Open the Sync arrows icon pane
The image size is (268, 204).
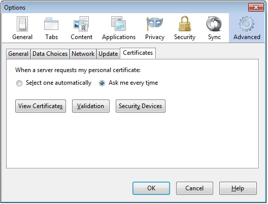pos(214,28)
